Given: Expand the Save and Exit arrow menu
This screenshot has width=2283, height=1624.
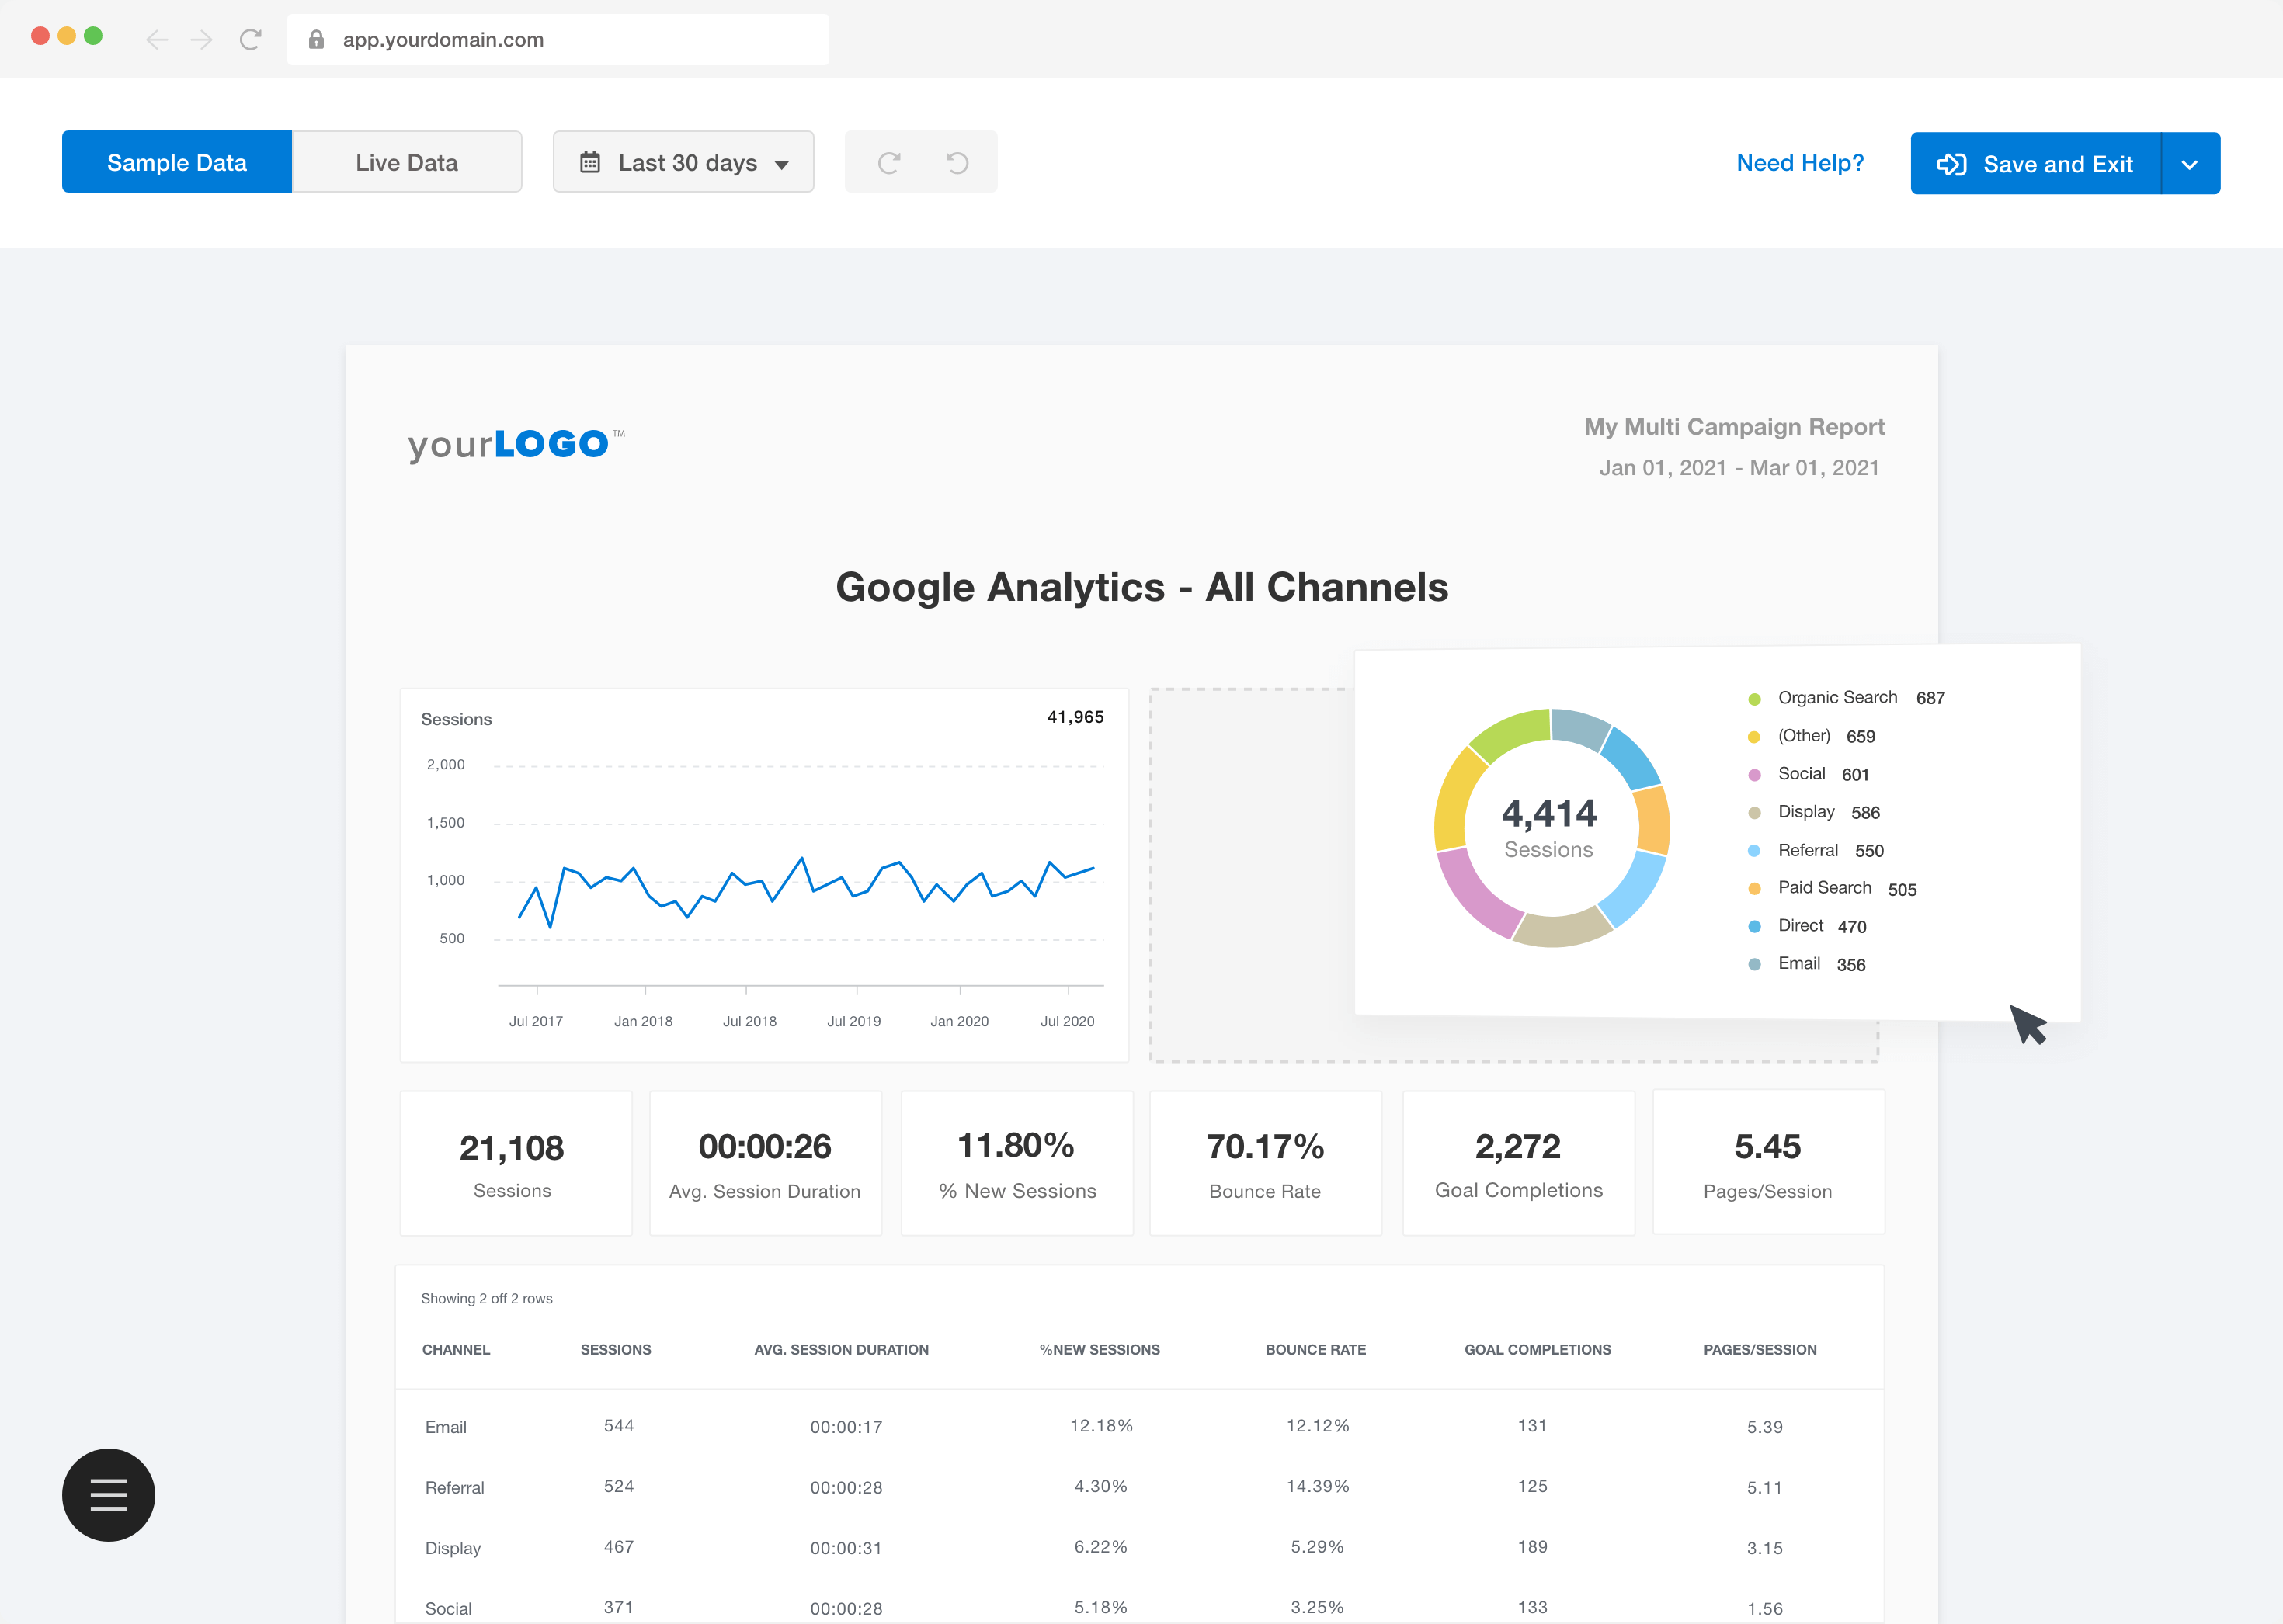Looking at the screenshot, I should click(2189, 164).
